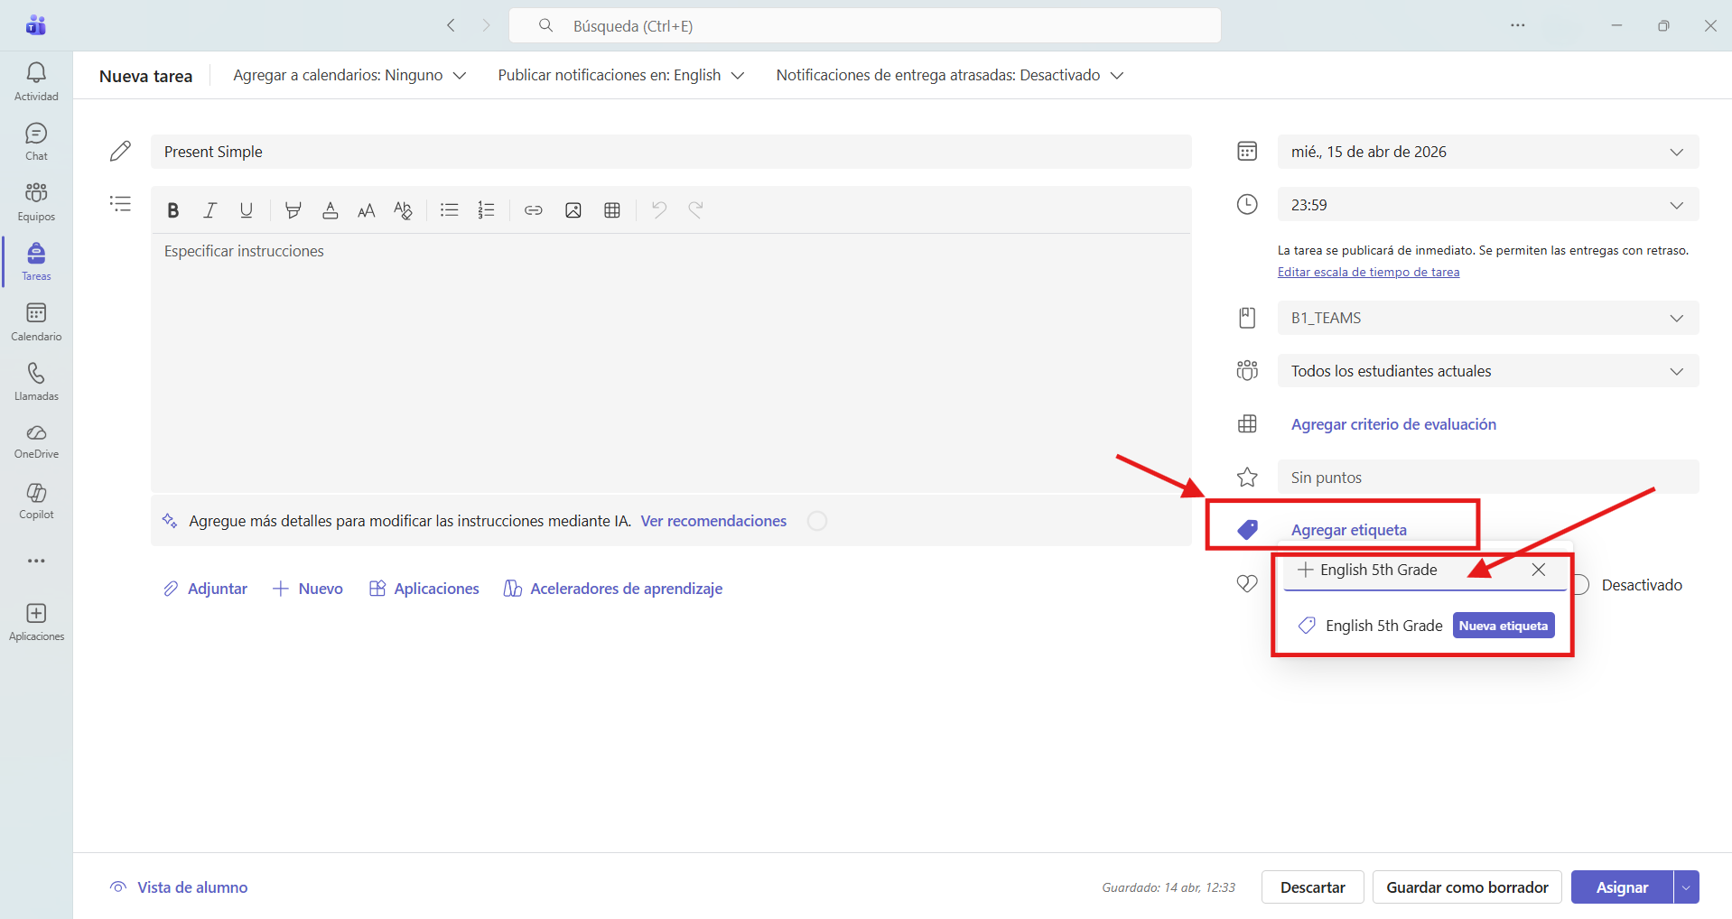1732x919 pixels.
Task: Open the Asignar split arrow menu
Action: click(1686, 887)
